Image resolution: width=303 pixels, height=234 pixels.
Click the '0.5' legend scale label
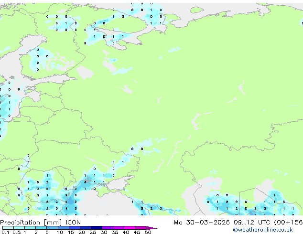tap(16, 232)
